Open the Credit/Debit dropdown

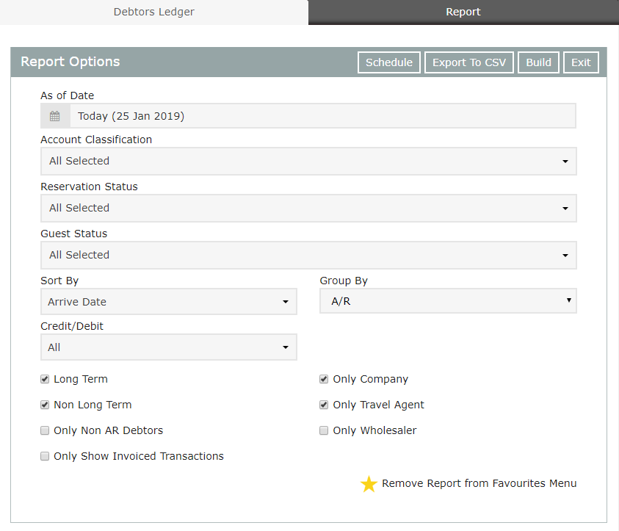[x=169, y=347]
